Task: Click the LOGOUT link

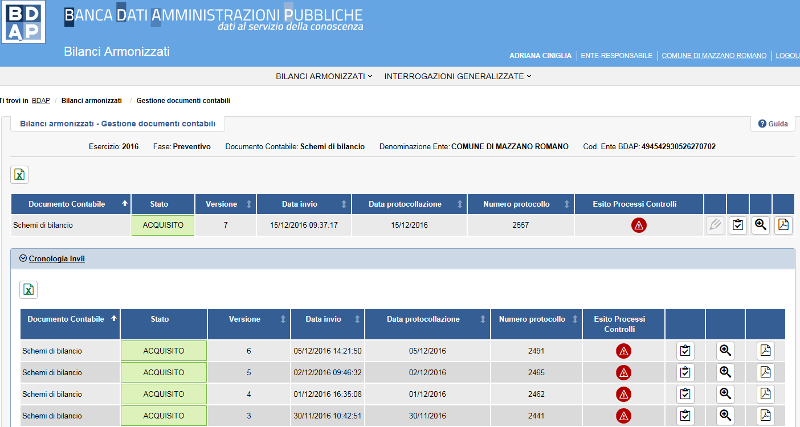Action: [x=787, y=56]
